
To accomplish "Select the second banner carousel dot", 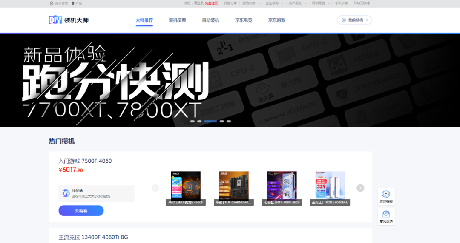I will (199, 121).
